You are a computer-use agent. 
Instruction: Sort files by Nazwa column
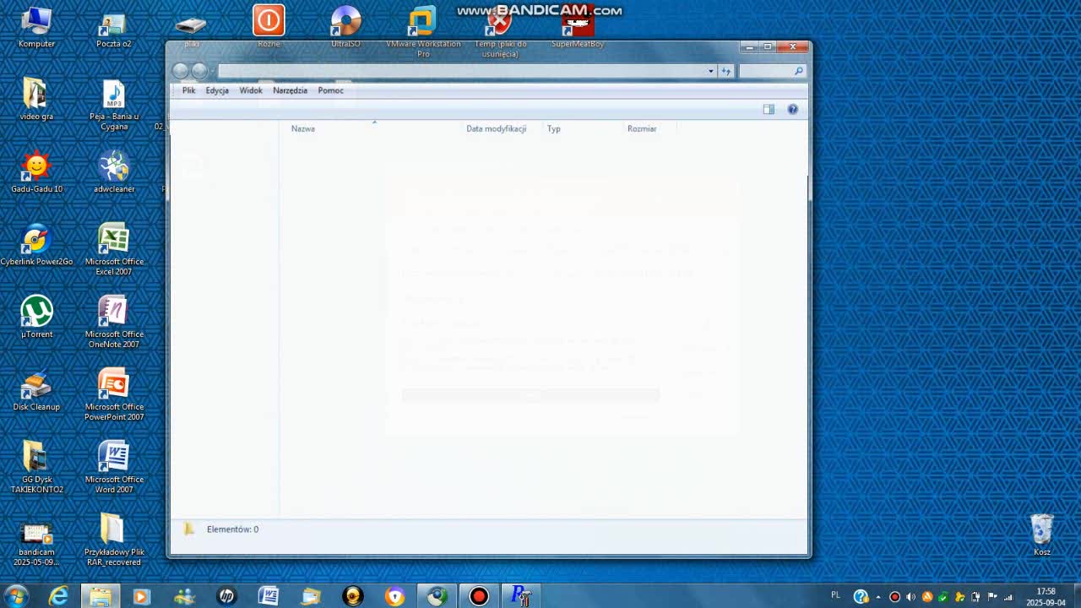coord(303,128)
